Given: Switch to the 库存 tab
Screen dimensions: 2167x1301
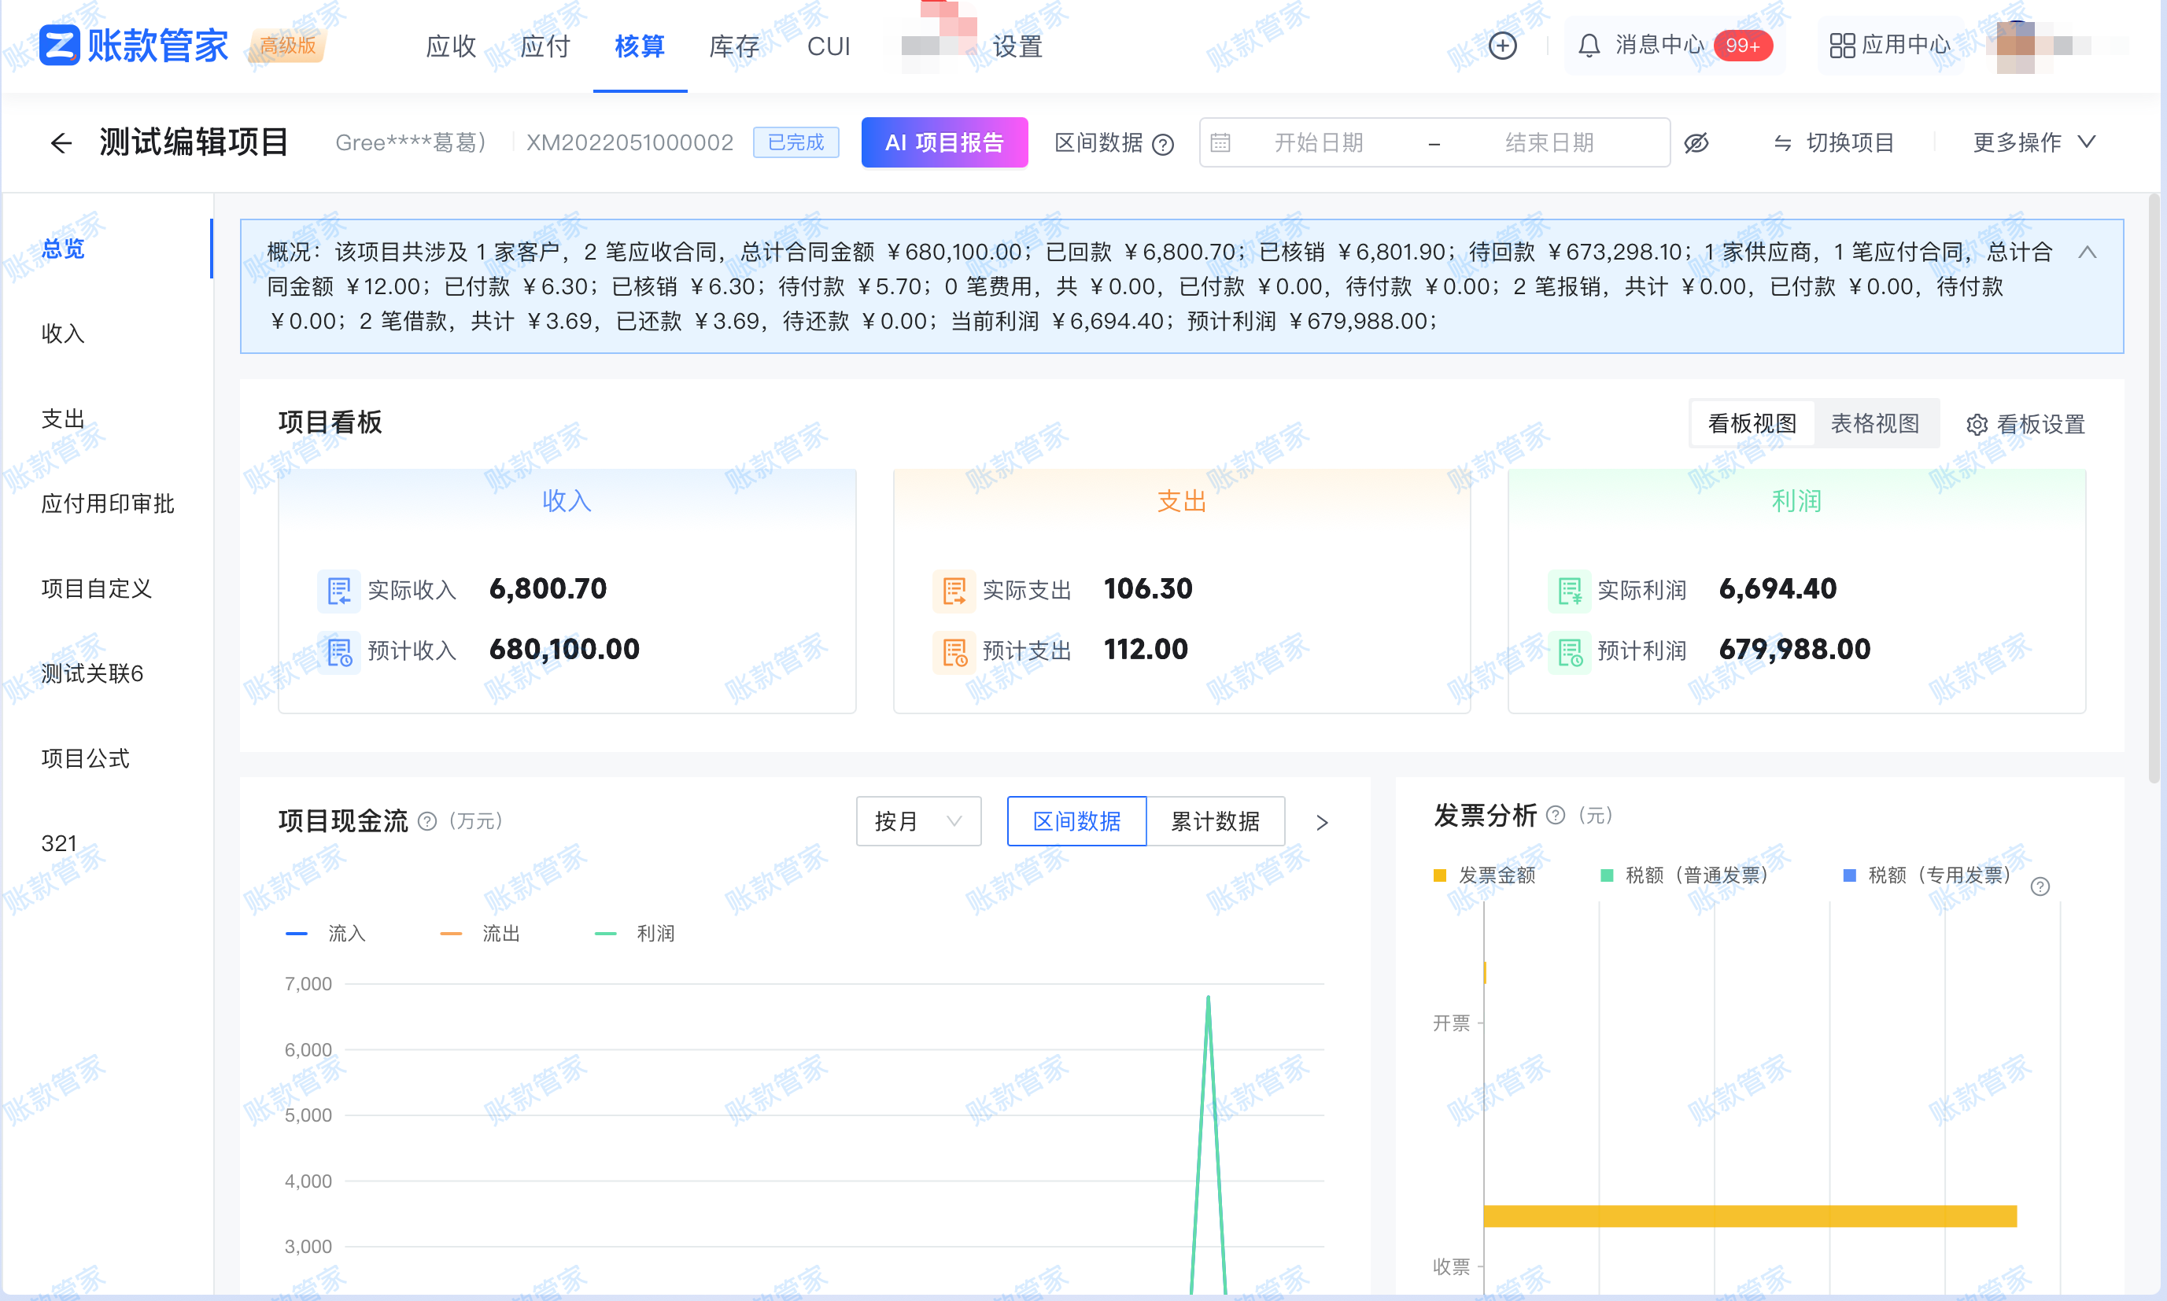Looking at the screenshot, I should [x=733, y=46].
